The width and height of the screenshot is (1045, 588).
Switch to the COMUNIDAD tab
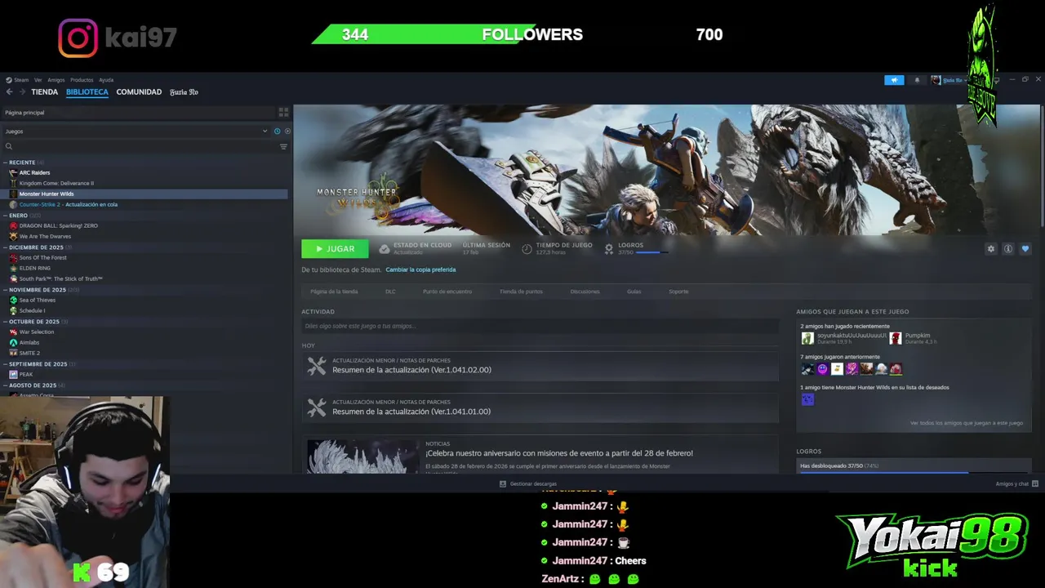point(139,92)
